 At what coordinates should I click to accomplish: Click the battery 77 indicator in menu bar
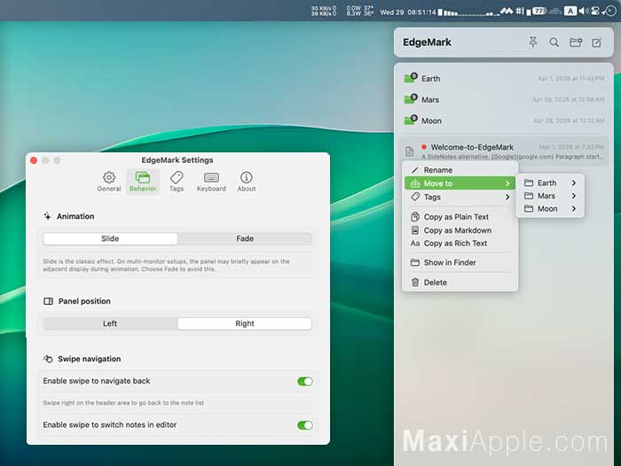click(538, 12)
